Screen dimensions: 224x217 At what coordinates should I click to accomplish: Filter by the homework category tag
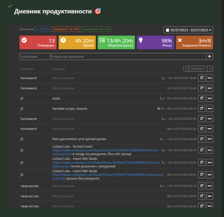pyautogui.click(x=66, y=29)
